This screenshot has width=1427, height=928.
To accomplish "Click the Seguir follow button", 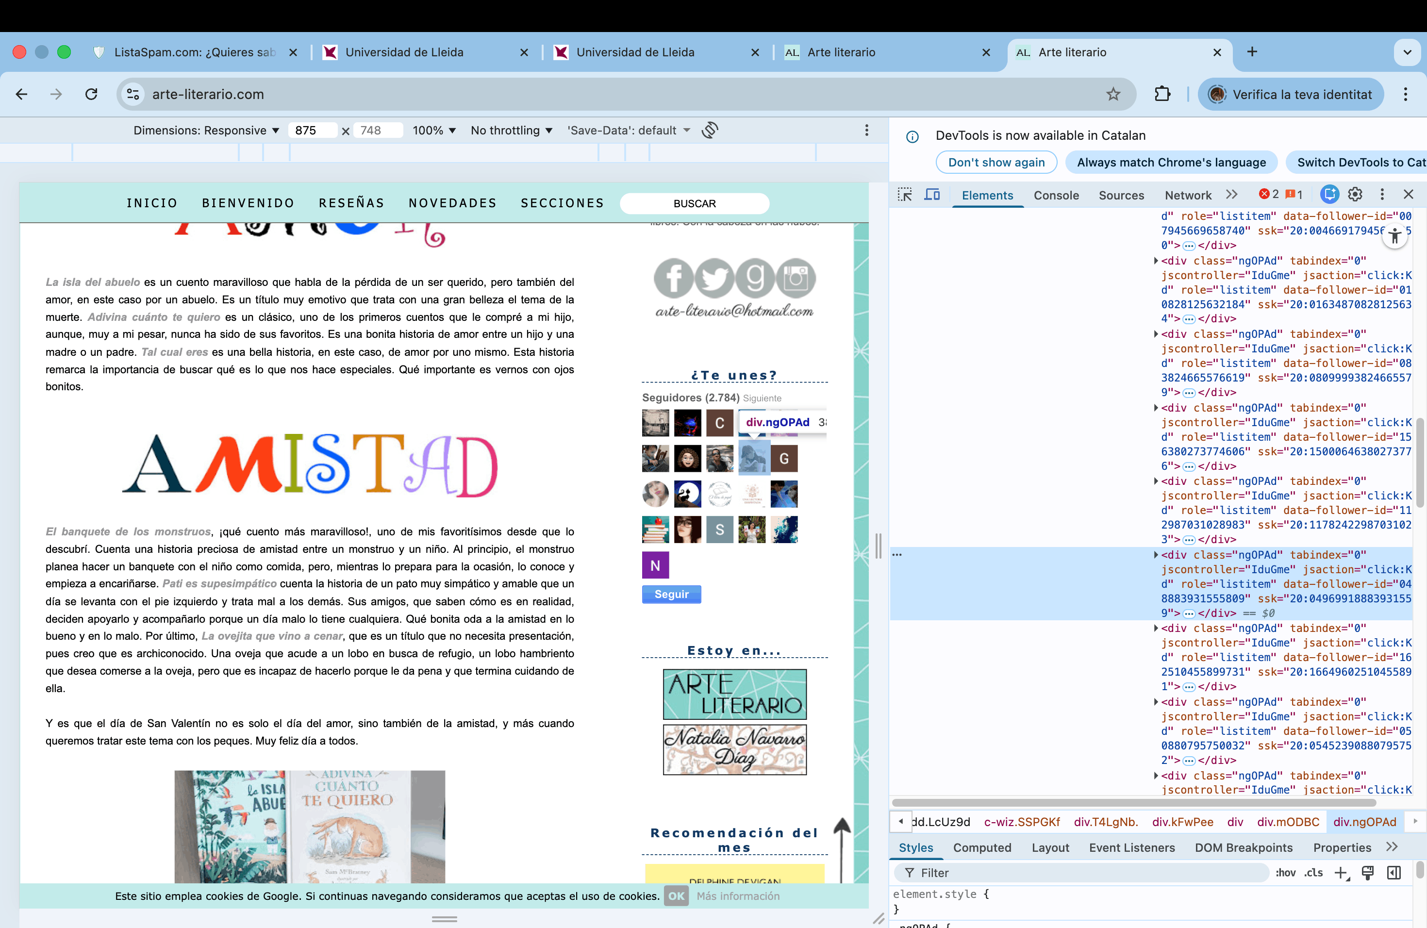I will (x=671, y=594).
